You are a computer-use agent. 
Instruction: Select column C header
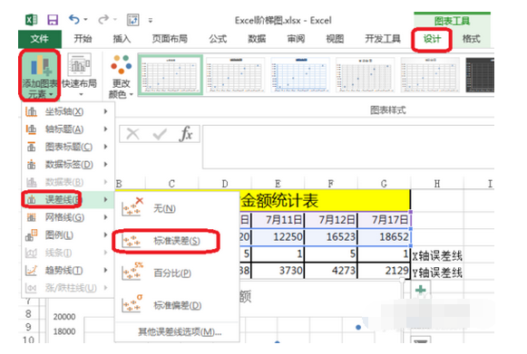(171, 184)
